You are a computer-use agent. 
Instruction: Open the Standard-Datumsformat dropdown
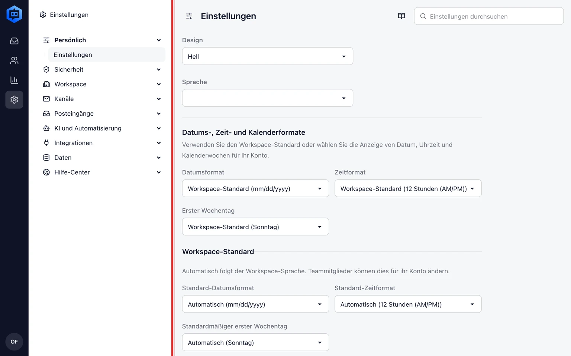255,304
